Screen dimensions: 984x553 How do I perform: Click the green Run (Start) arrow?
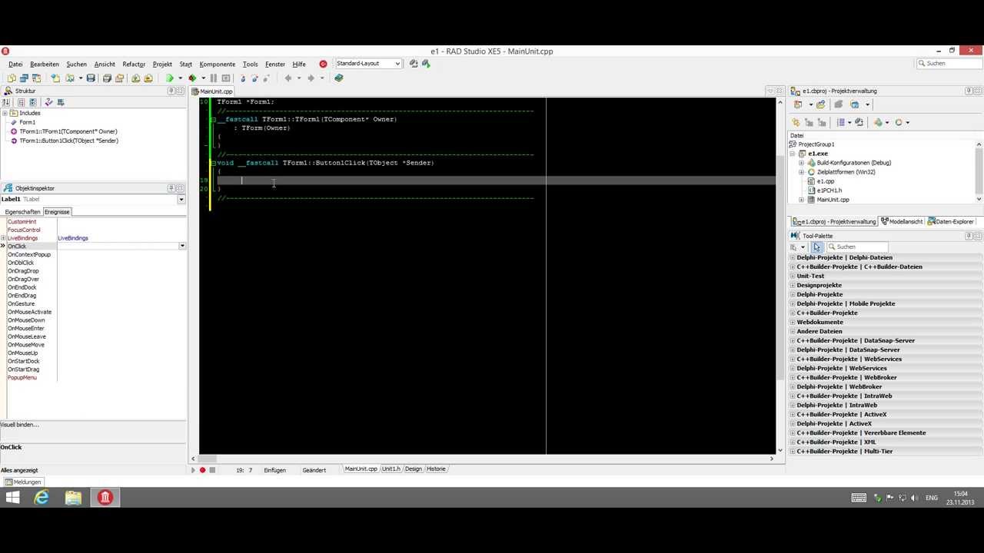[169, 78]
